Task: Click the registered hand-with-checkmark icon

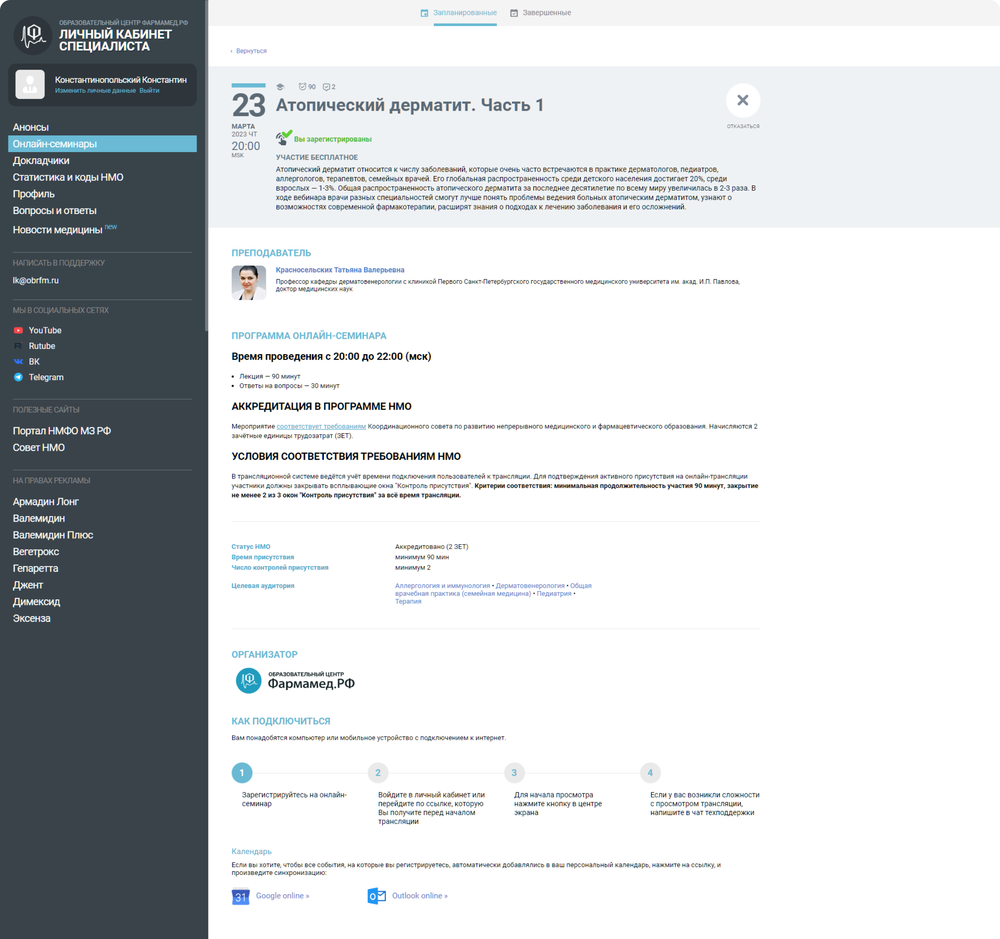Action: 284,137
